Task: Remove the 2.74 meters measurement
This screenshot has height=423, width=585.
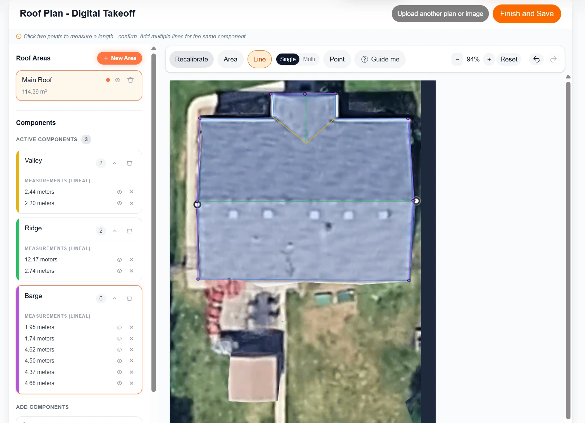Action: pos(131,271)
